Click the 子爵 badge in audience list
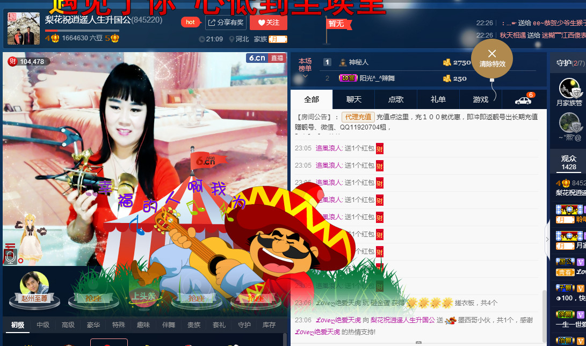 tap(565, 288)
